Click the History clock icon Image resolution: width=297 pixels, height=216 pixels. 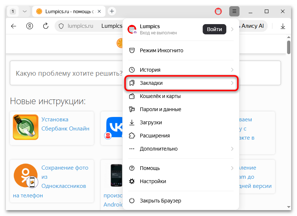(x=132, y=70)
